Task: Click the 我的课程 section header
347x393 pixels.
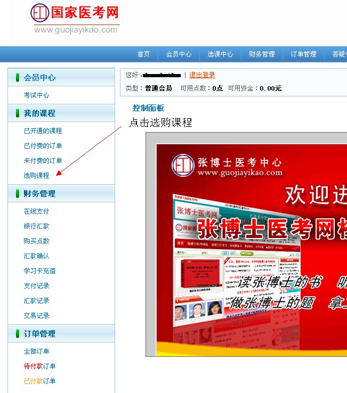Action: click(39, 113)
